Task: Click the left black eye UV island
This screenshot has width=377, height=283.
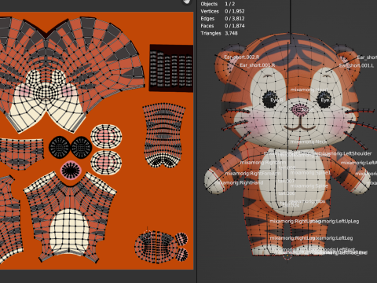Action: coord(60,147)
